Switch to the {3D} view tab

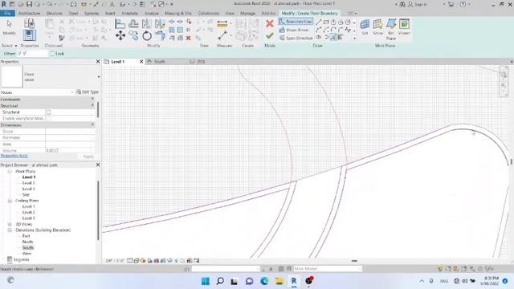pyautogui.click(x=201, y=62)
